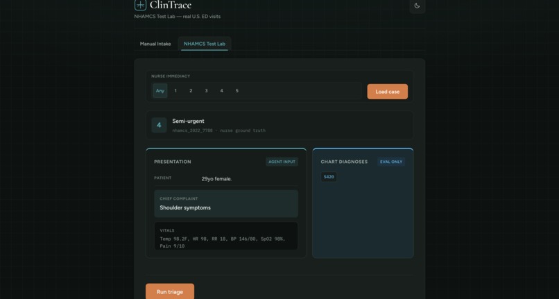Screen dimensions: 559x299
Task: Choose nurse immediacy level 5
Action: tap(237, 91)
